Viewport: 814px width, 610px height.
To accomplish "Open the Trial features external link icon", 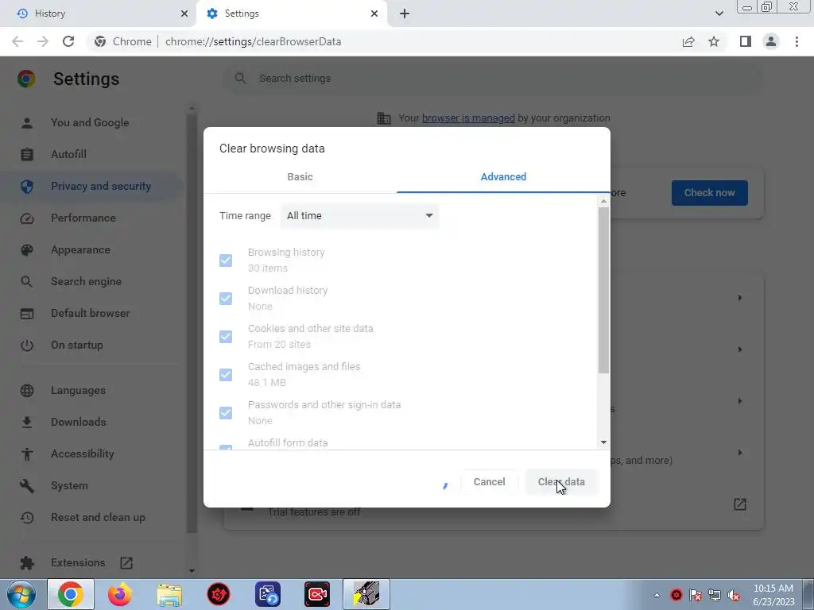I will coord(740,504).
